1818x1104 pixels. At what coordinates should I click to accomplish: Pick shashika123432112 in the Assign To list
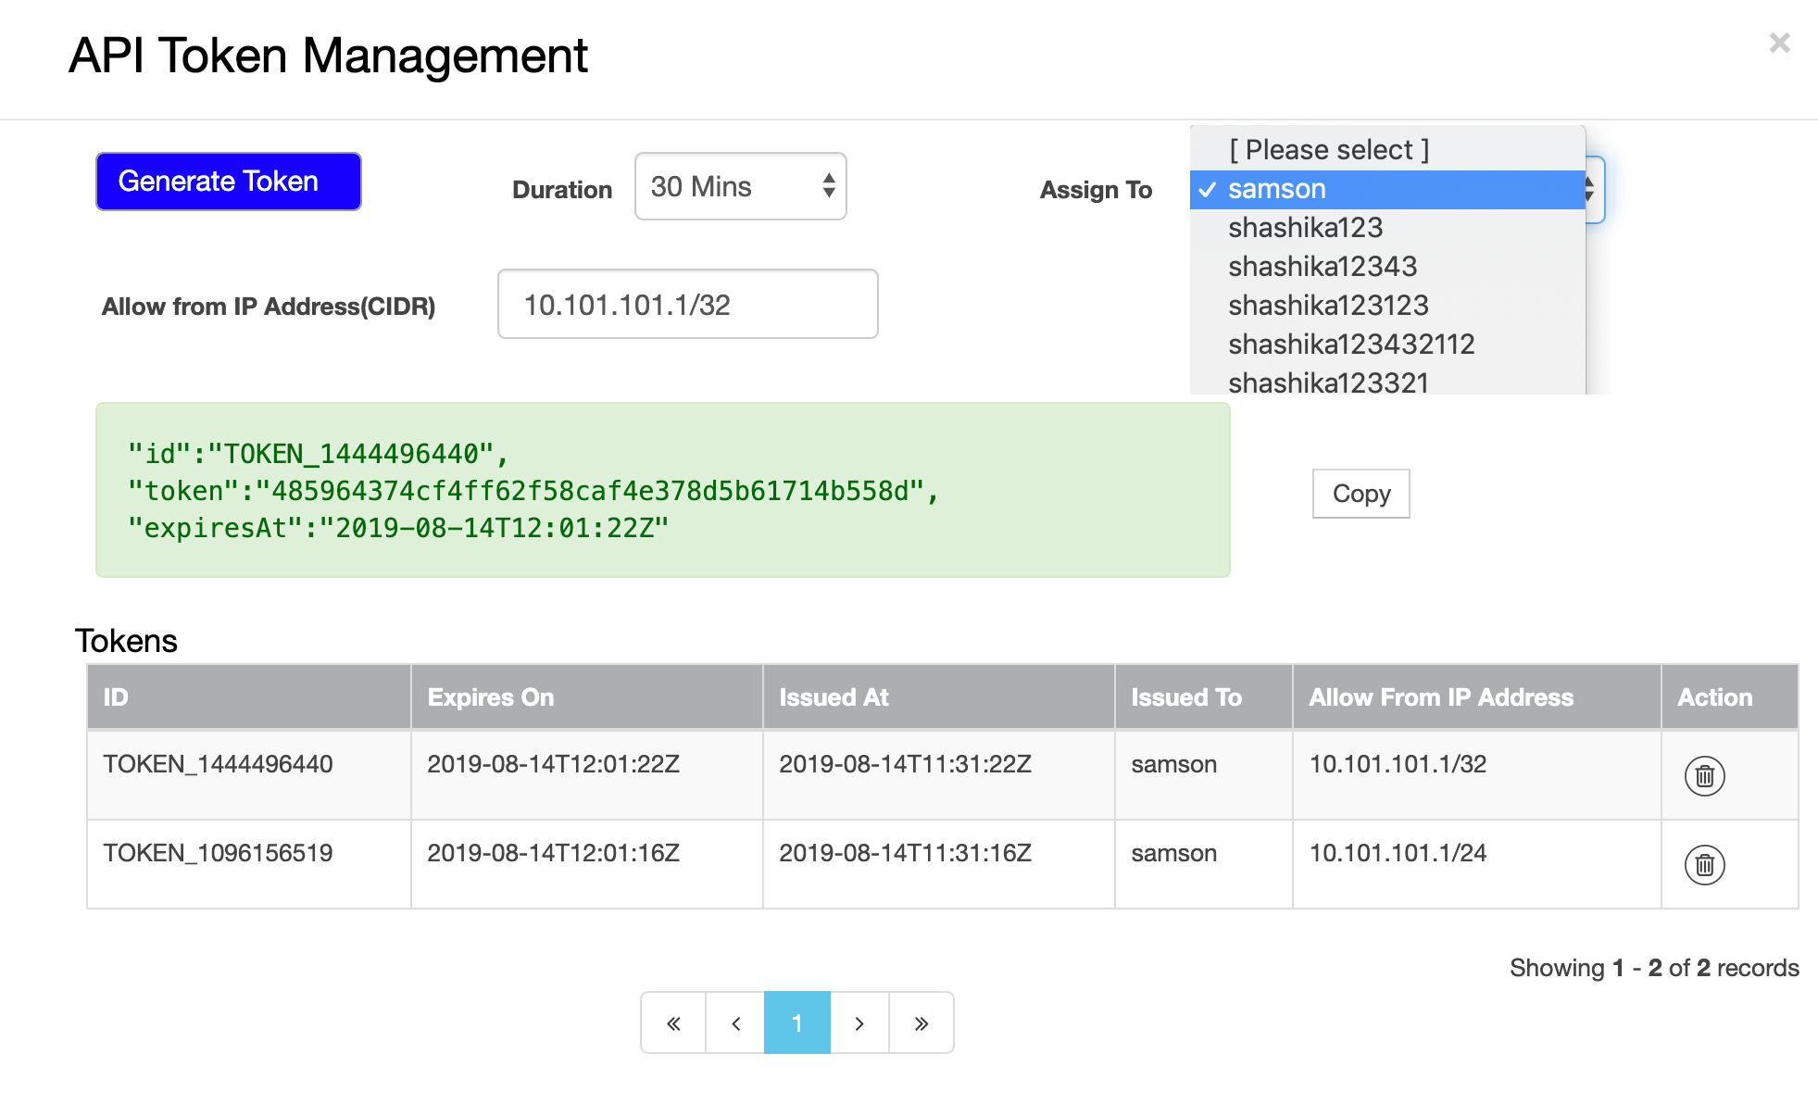point(1387,345)
